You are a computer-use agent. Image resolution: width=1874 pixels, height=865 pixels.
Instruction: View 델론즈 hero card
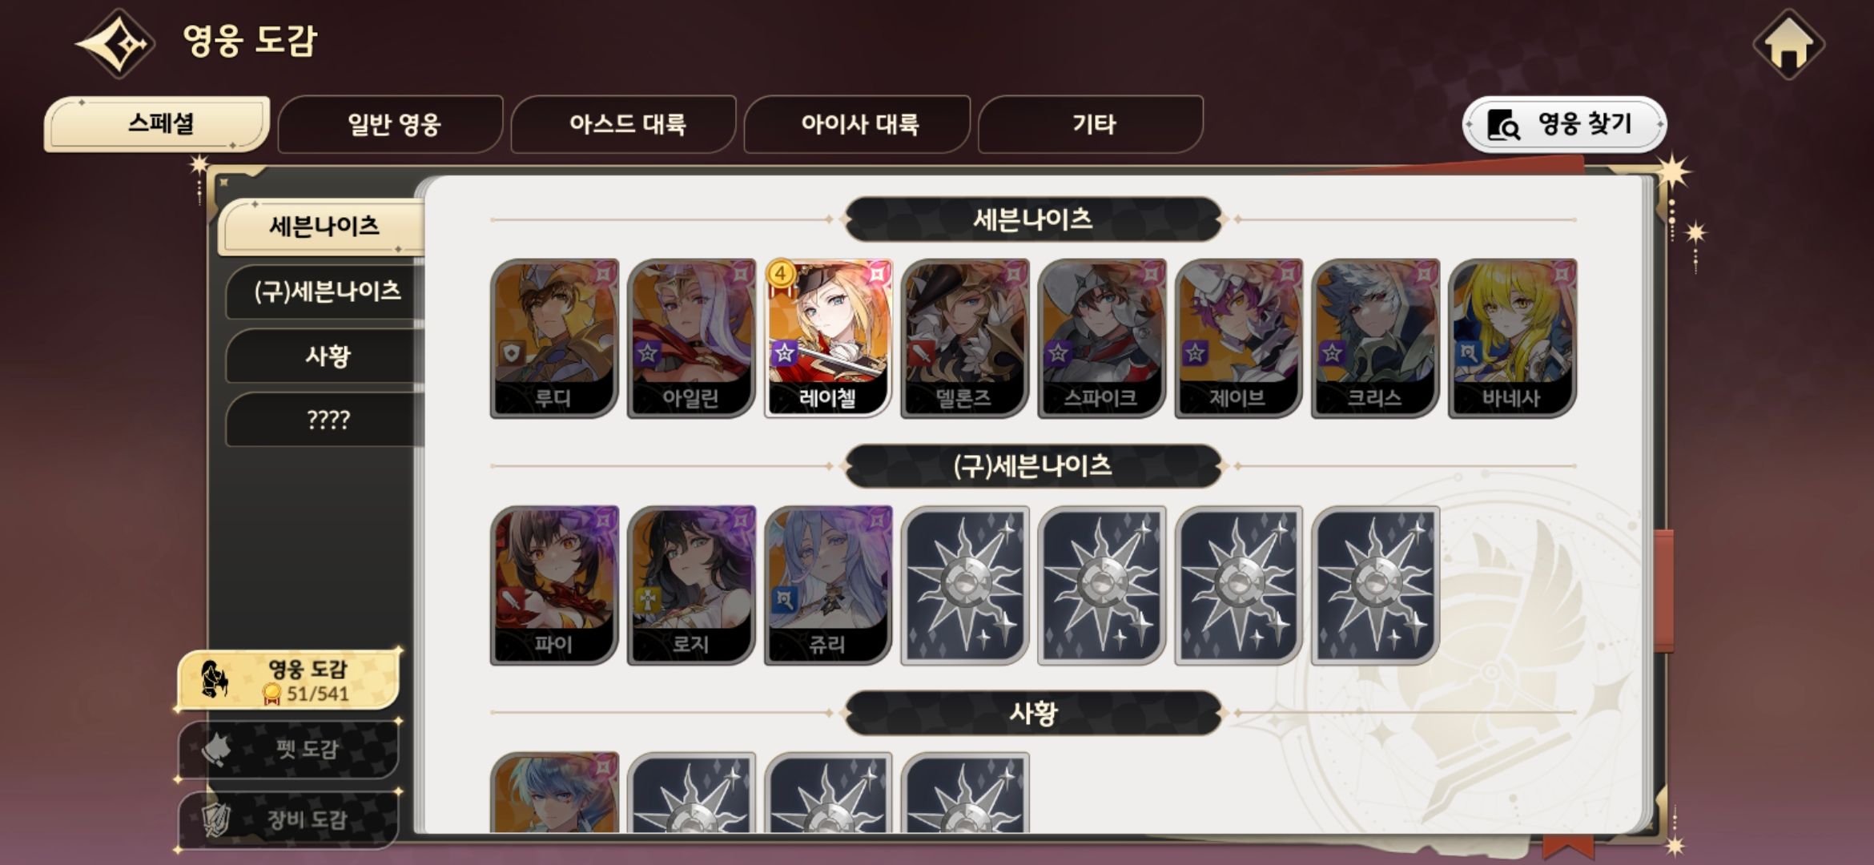[965, 337]
